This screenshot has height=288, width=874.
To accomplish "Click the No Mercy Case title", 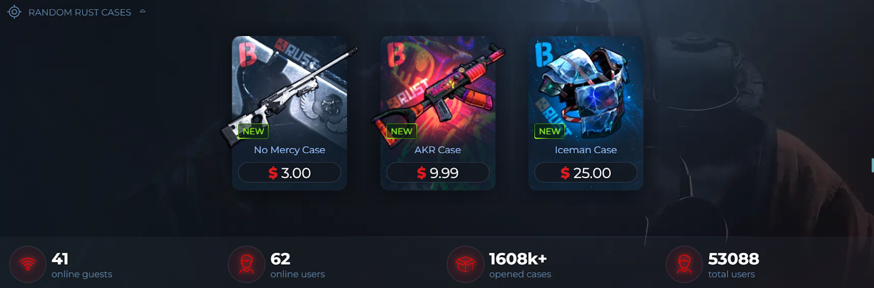I will [290, 150].
